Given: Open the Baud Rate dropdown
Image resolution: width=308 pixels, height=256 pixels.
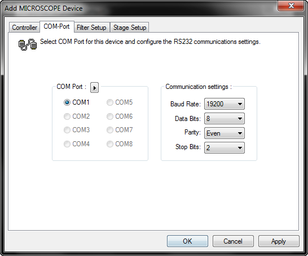Looking at the screenshot, I should 225,104.
